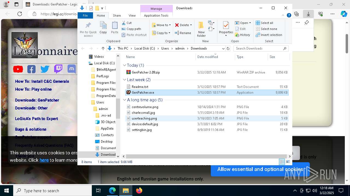Image resolution: width=350 pixels, height=196 pixels.
Task: Open Explorer Help question mark icon
Action: click(289, 16)
